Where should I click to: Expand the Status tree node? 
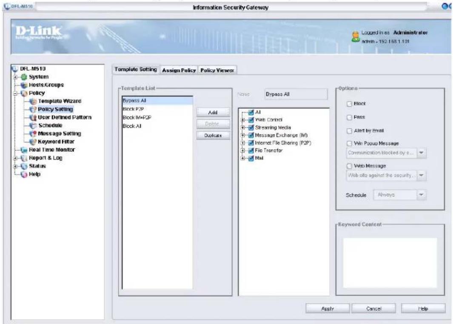click(x=15, y=166)
